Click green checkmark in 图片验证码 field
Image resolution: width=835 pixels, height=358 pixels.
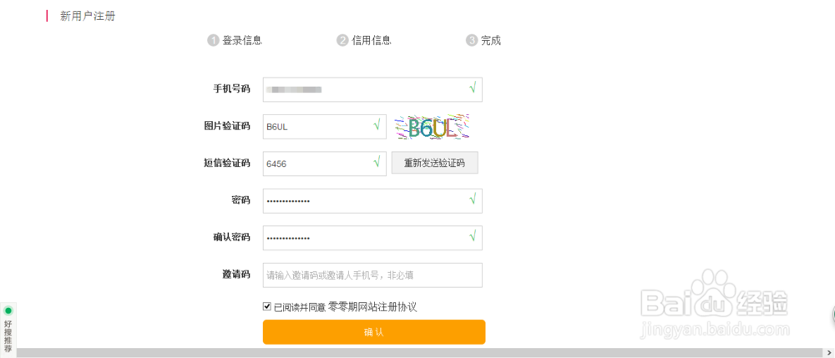point(377,125)
